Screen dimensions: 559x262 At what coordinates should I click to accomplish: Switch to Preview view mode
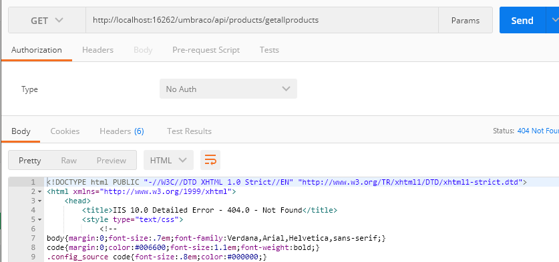pyautogui.click(x=112, y=161)
